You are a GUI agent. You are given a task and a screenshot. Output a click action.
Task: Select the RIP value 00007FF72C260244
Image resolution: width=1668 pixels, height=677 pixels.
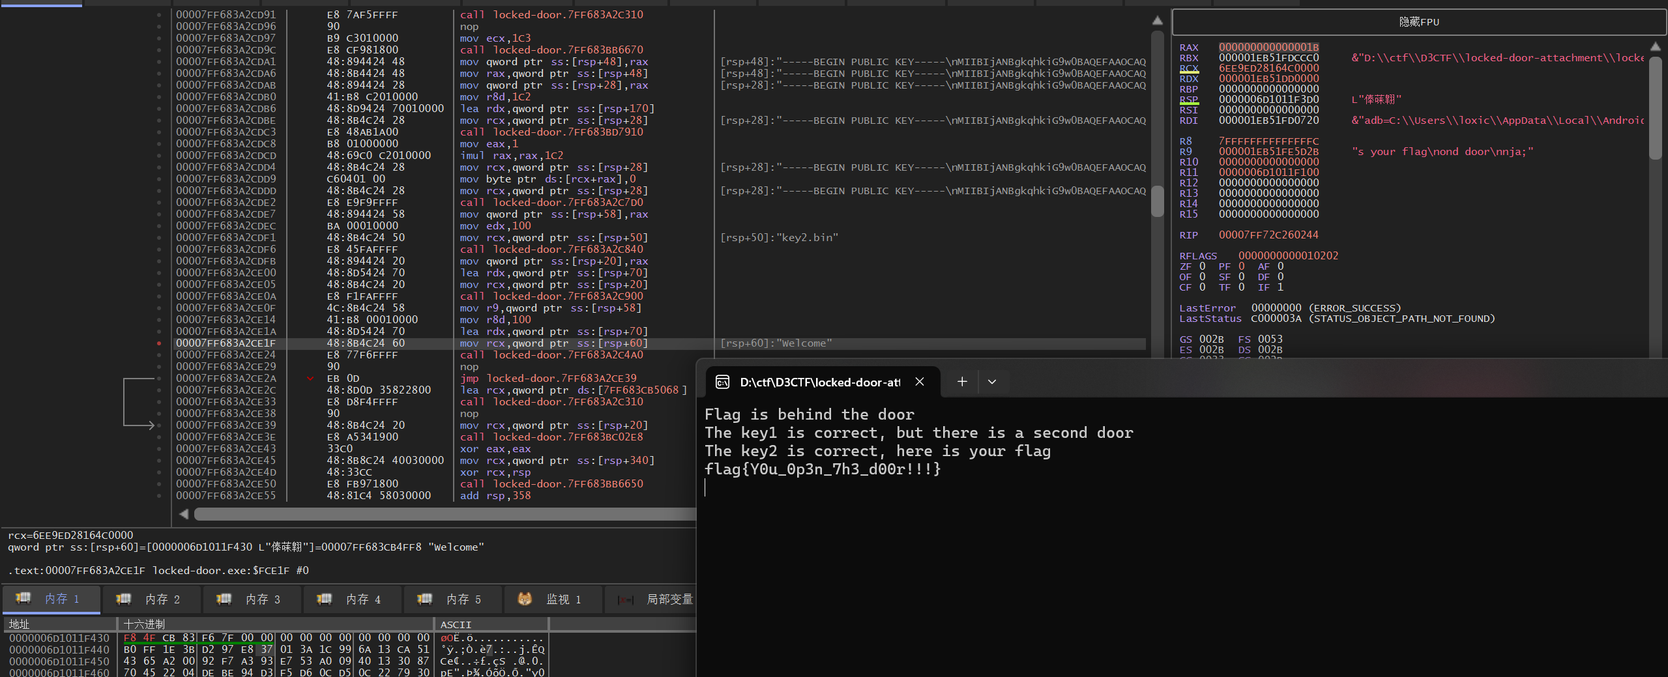click(x=1268, y=235)
